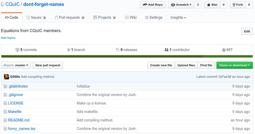
Task: Click the i2000s avatar image
Action: click(x=6, y=77)
